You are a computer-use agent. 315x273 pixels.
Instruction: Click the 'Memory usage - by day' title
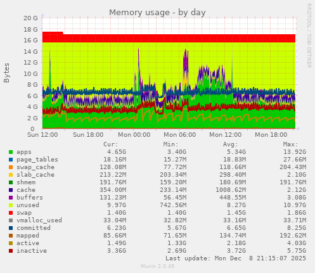[157, 13]
